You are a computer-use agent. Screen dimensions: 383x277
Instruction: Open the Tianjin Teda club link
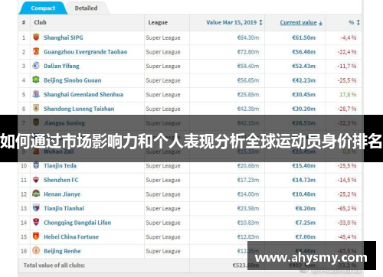pyautogui.click(x=60, y=166)
